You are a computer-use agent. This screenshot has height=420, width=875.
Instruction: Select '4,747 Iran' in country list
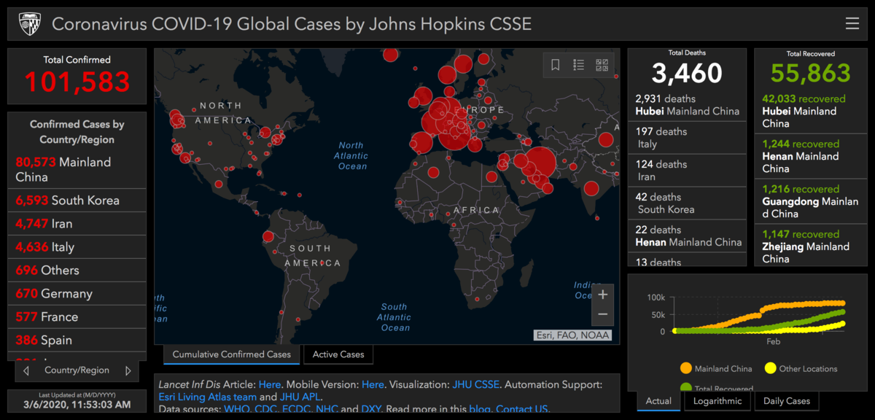click(77, 224)
